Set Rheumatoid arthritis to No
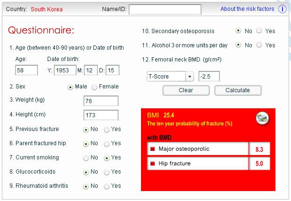291x201 pixels. pos(86,186)
